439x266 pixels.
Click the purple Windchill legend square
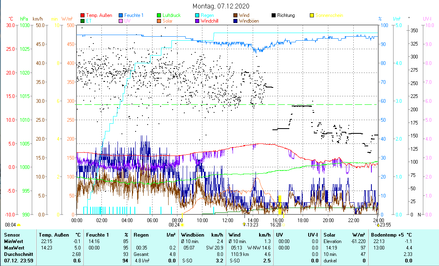pyautogui.click(x=198, y=21)
